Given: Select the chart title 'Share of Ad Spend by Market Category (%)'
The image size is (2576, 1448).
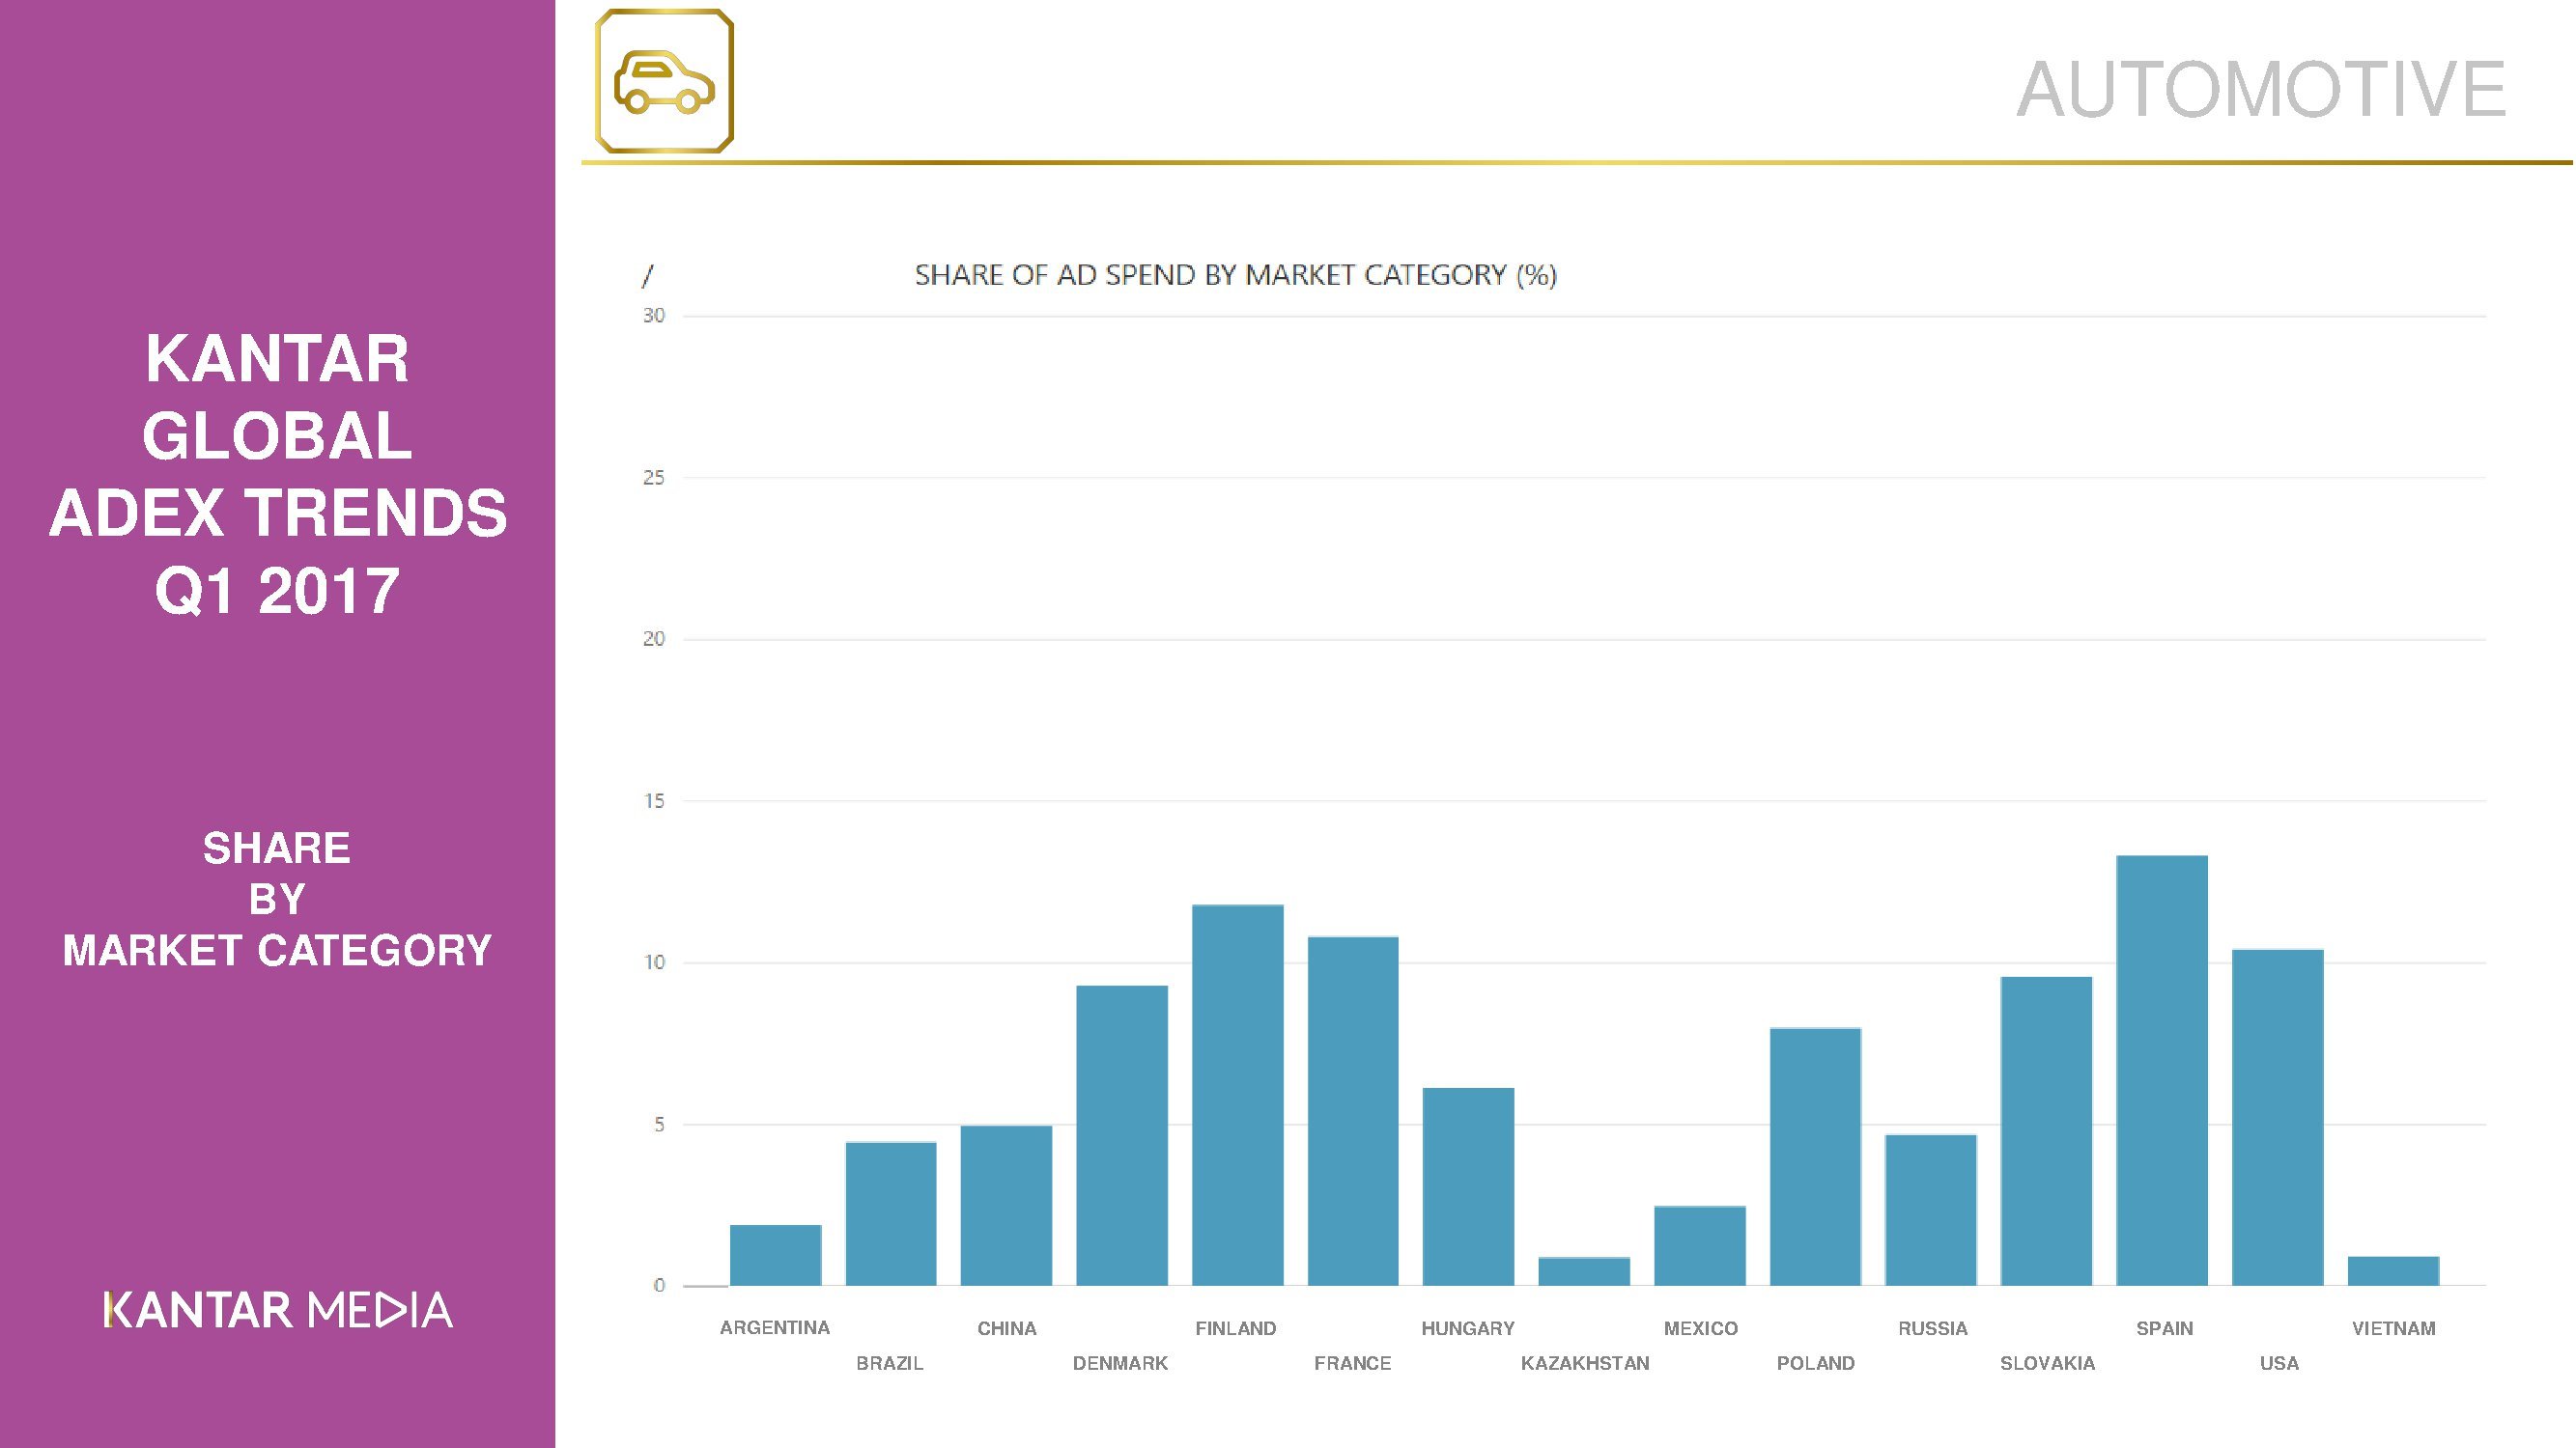Looking at the screenshot, I should pos(1236,275).
